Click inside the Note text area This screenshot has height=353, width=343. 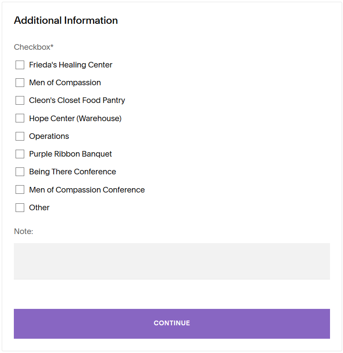(172, 261)
